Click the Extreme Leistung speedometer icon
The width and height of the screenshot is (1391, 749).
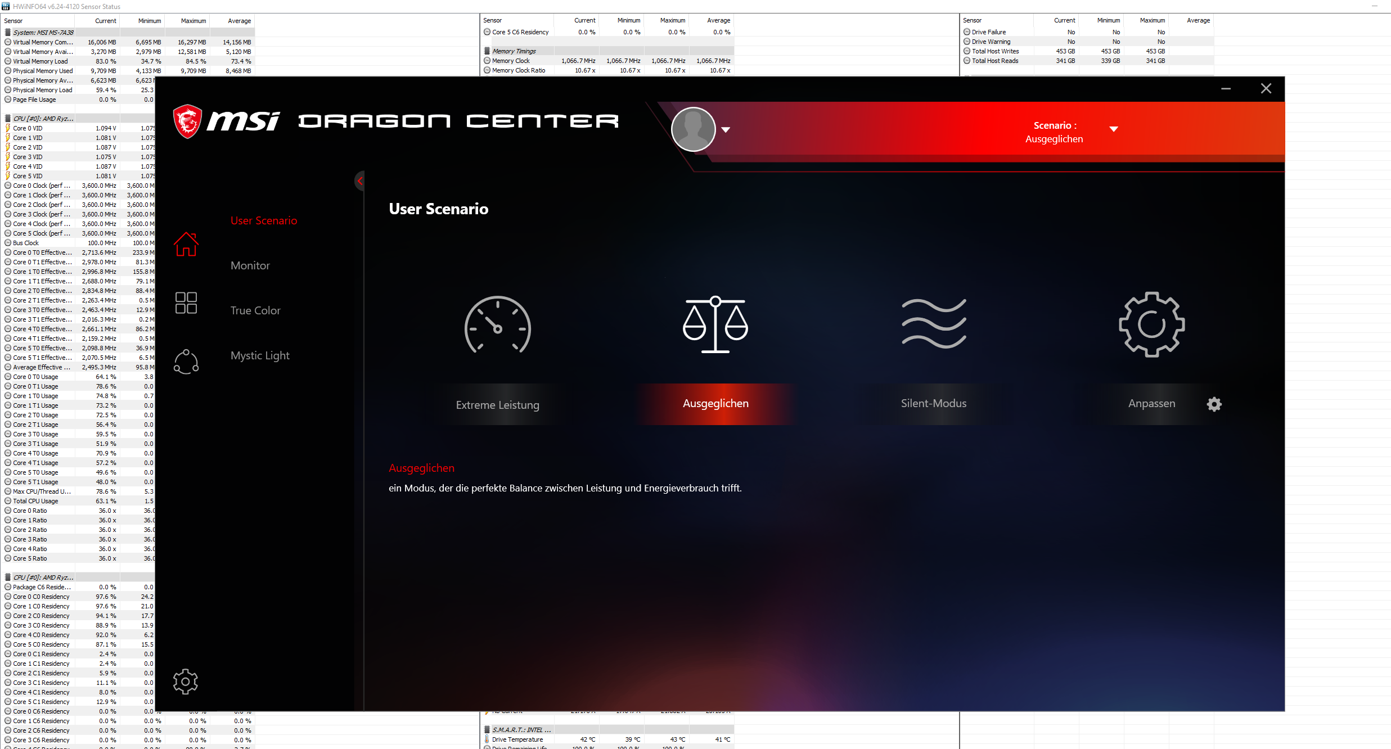(498, 325)
